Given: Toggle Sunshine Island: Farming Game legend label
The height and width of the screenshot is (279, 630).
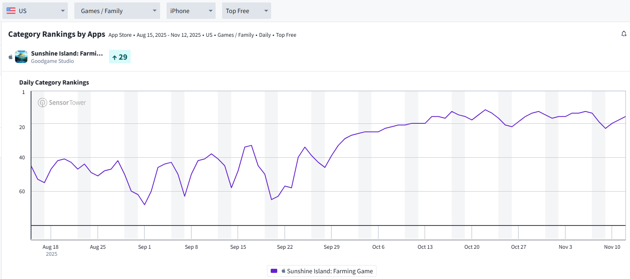Looking at the screenshot, I should 330,271.
